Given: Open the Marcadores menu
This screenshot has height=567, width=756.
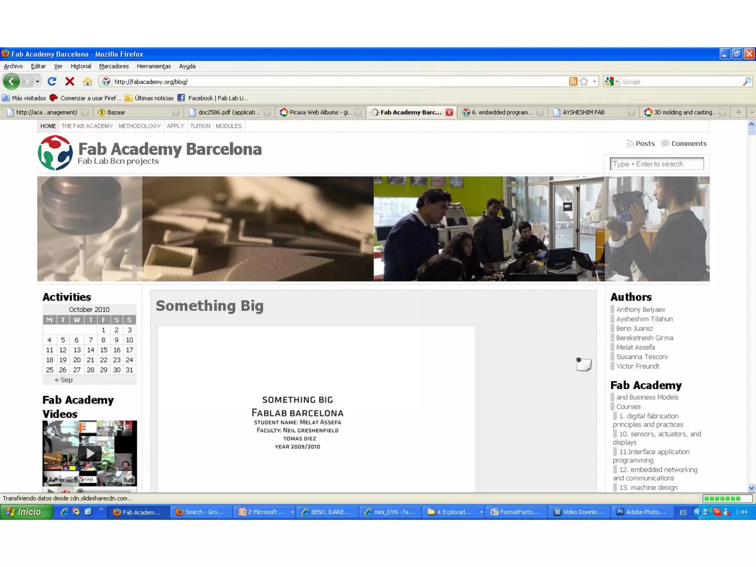Looking at the screenshot, I should pyautogui.click(x=114, y=66).
